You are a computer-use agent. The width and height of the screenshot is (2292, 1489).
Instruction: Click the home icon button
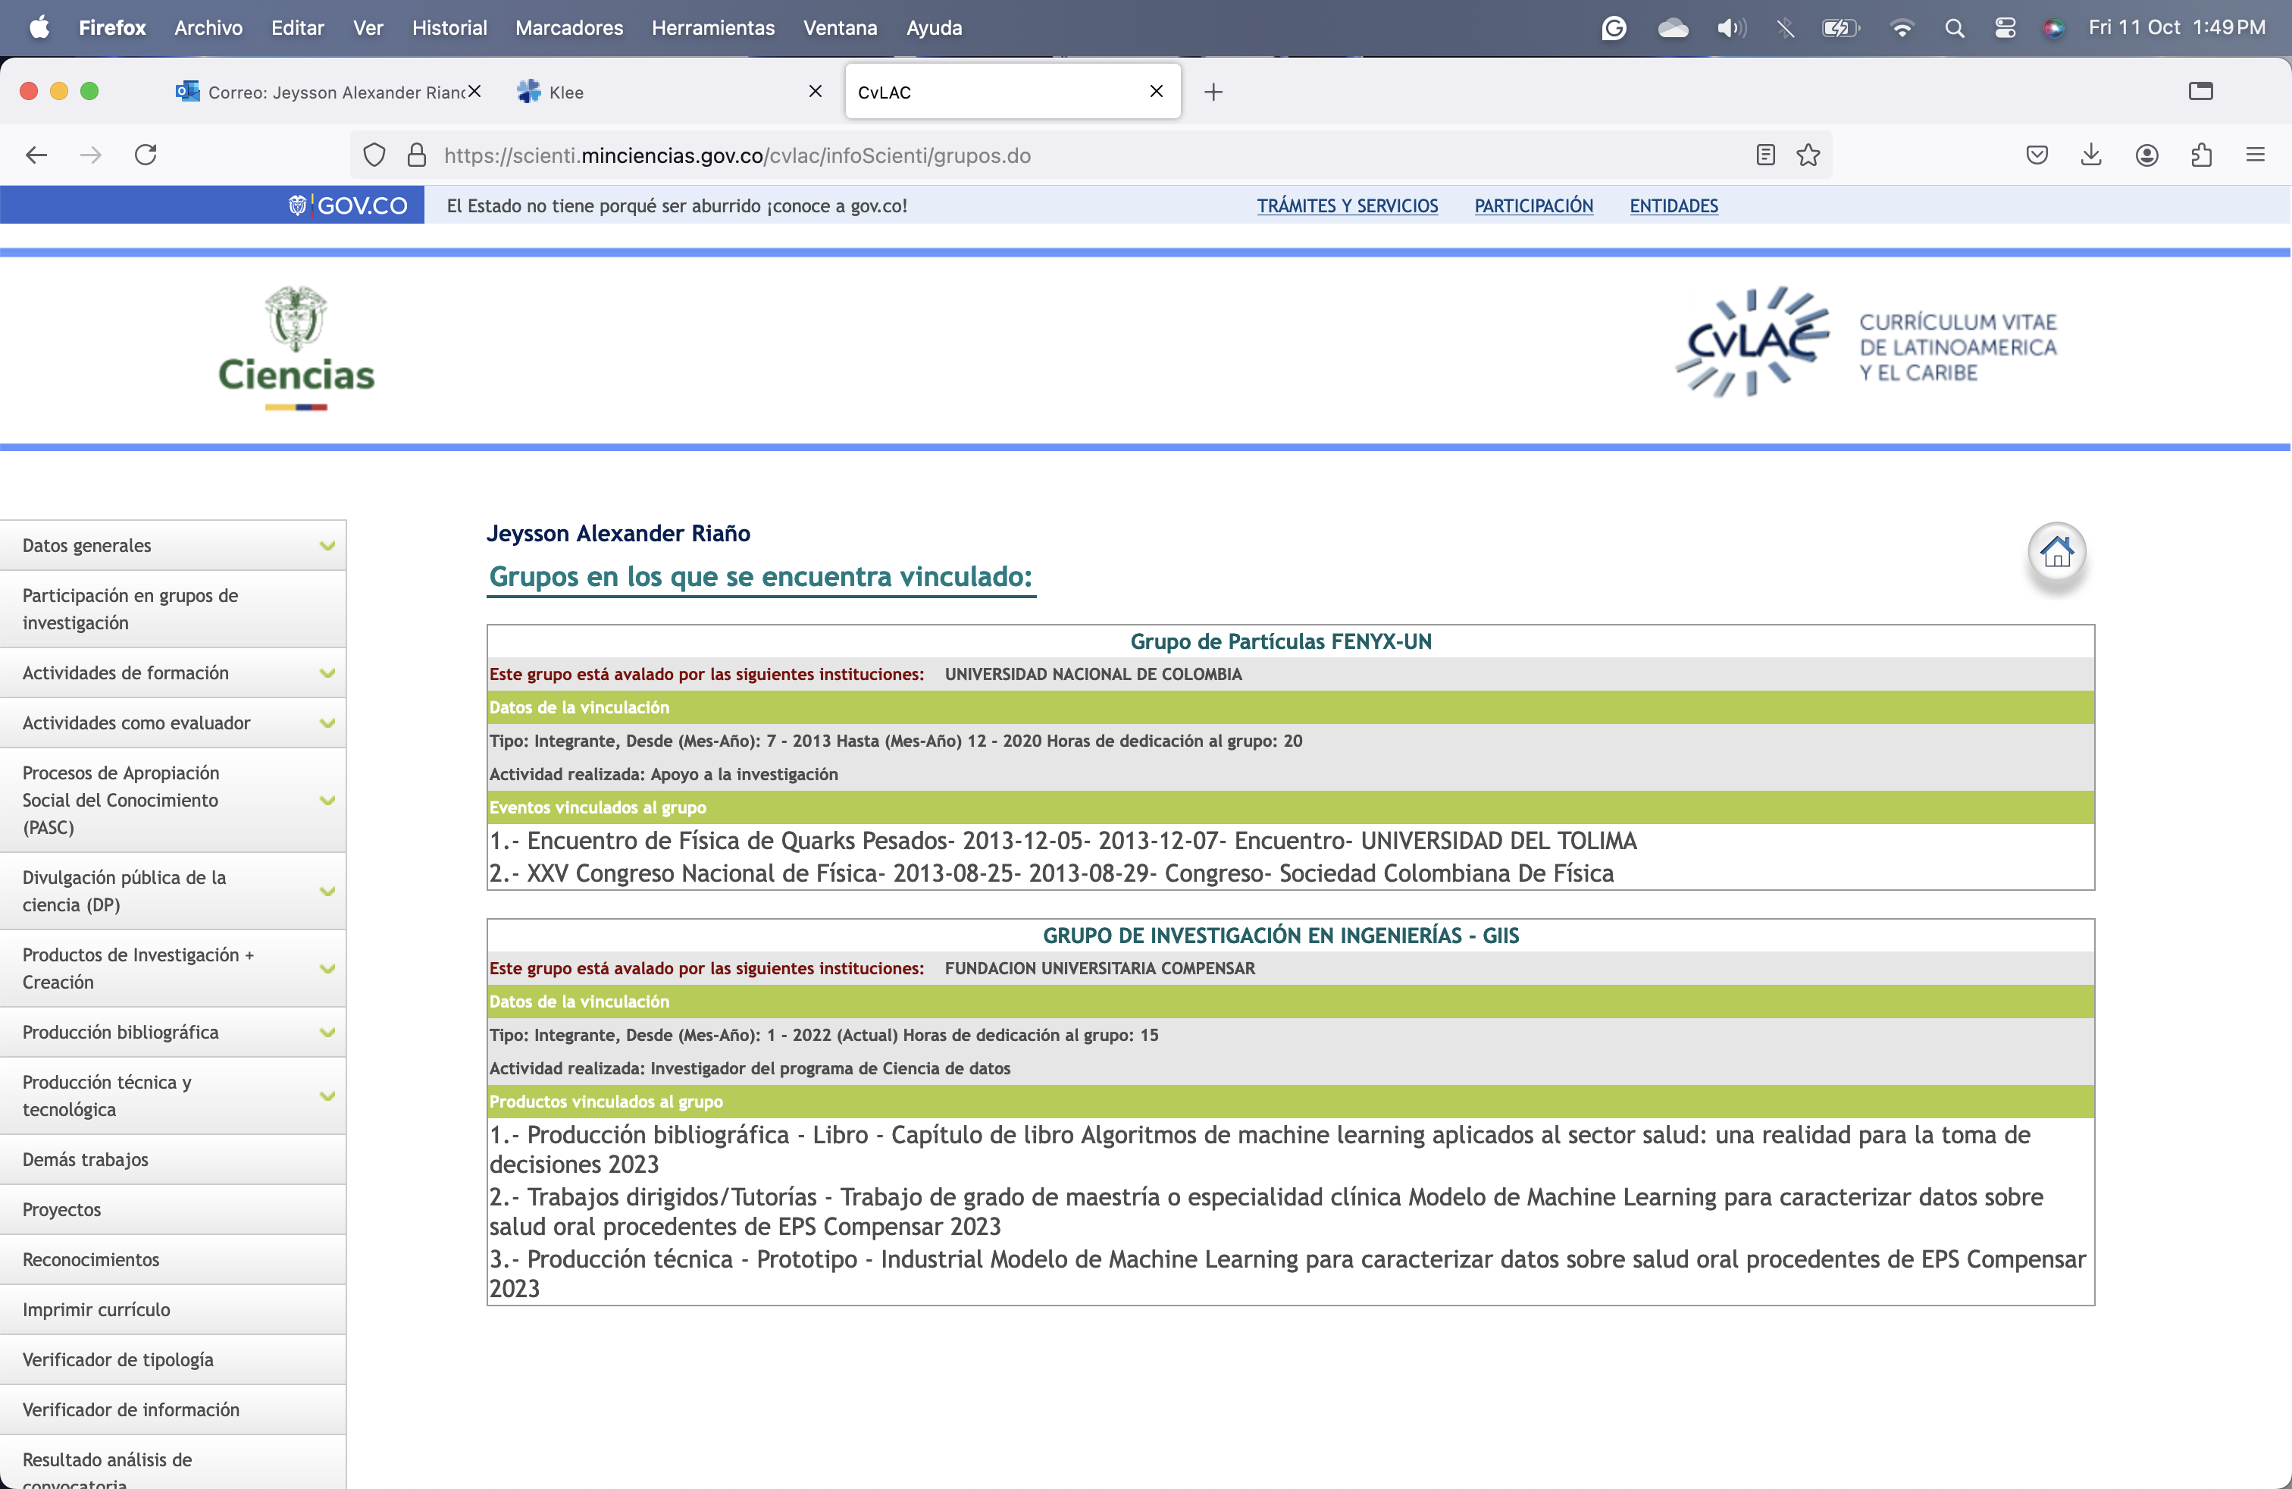[x=2056, y=553]
